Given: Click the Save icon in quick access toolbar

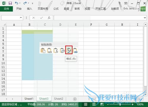Looking at the screenshot, I should tap(10, 3).
